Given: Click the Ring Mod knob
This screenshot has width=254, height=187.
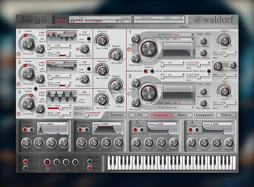Looking at the screenshot, I should click(116, 55).
